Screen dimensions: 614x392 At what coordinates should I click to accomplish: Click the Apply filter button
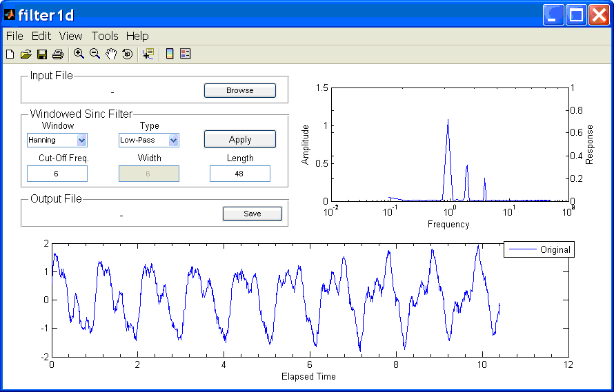coord(240,140)
